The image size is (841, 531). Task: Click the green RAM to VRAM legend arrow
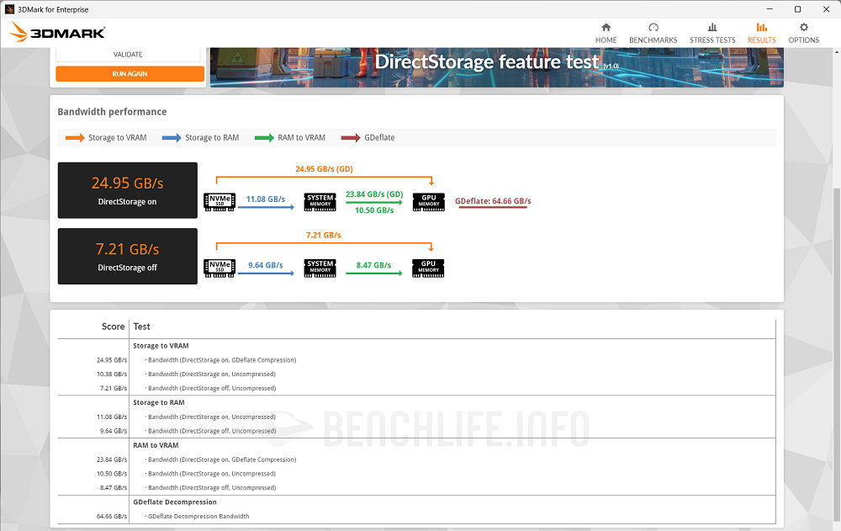(x=264, y=137)
